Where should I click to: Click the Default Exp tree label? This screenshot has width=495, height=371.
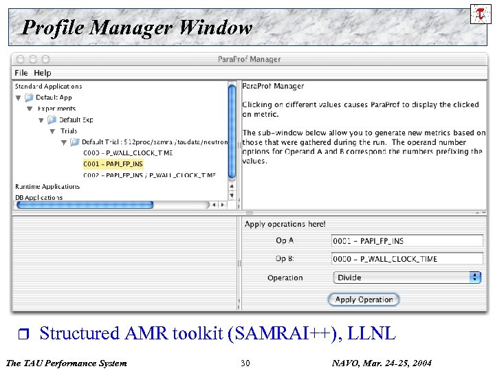click(x=76, y=120)
